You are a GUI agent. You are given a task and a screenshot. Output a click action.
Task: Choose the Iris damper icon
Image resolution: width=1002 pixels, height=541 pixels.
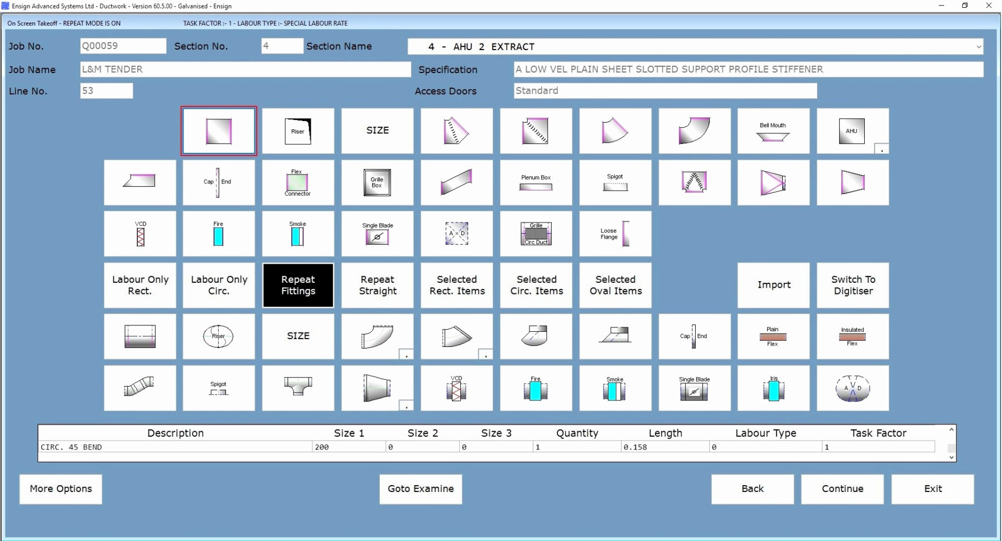pyautogui.click(x=773, y=388)
